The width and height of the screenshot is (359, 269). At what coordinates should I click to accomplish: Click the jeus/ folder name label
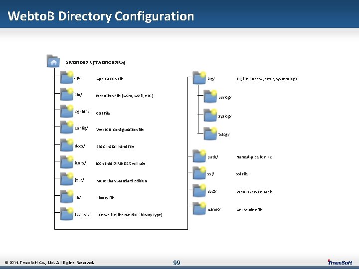[x=79, y=180]
